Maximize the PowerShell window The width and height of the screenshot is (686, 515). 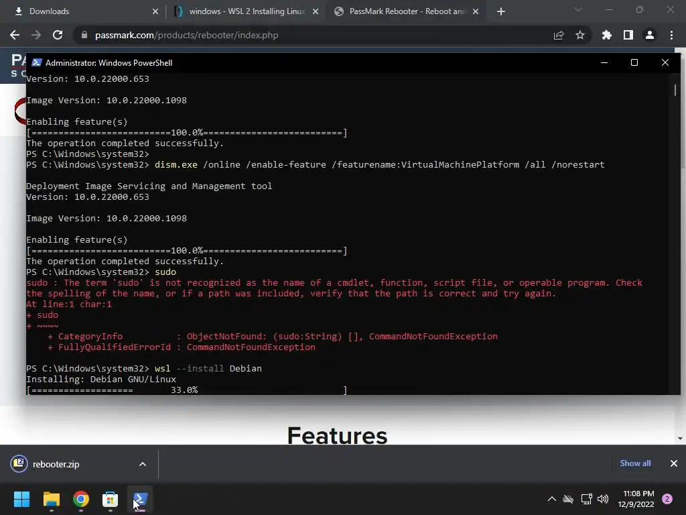pyautogui.click(x=634, y=62)
